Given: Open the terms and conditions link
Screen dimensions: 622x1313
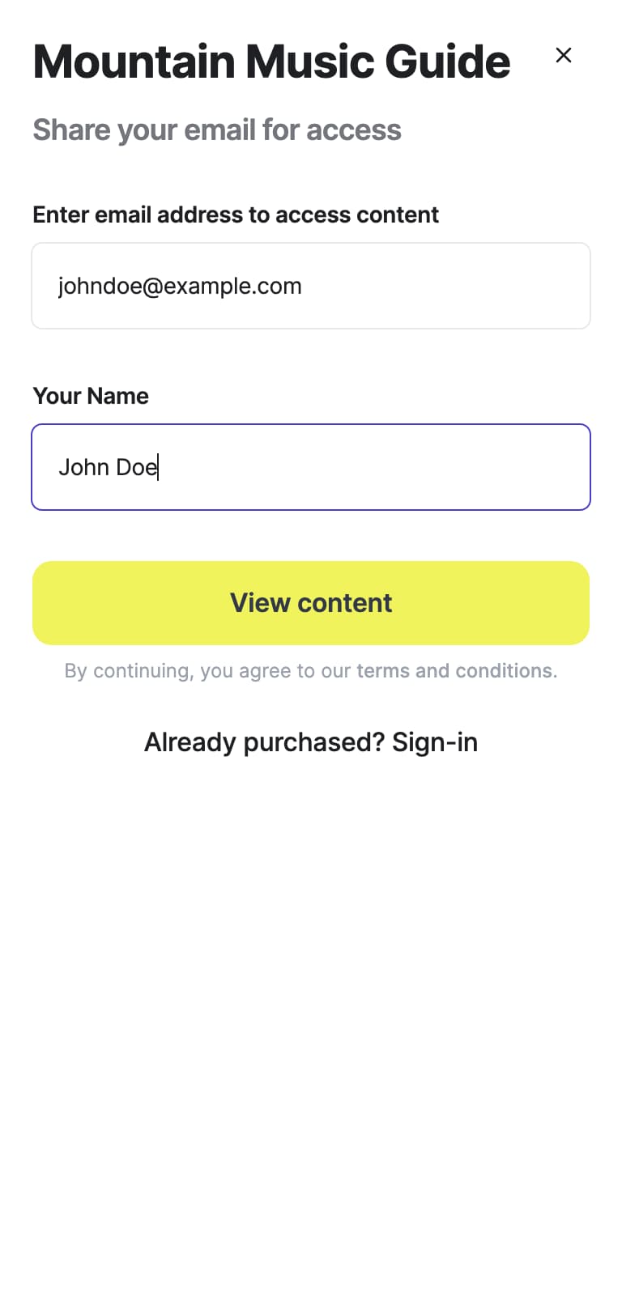Looking at the screenshot, I should click(456, 671).
